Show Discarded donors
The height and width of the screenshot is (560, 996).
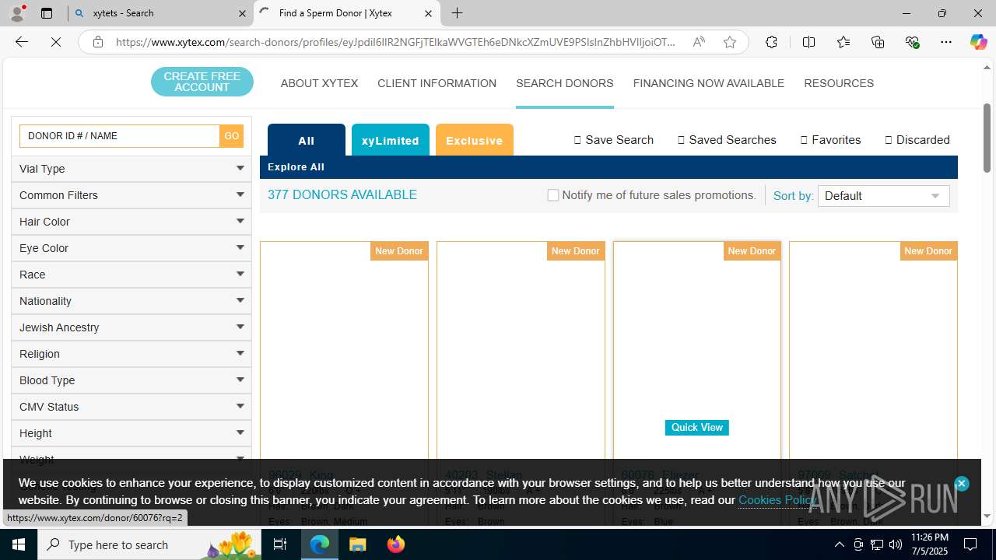click(917, 140)
